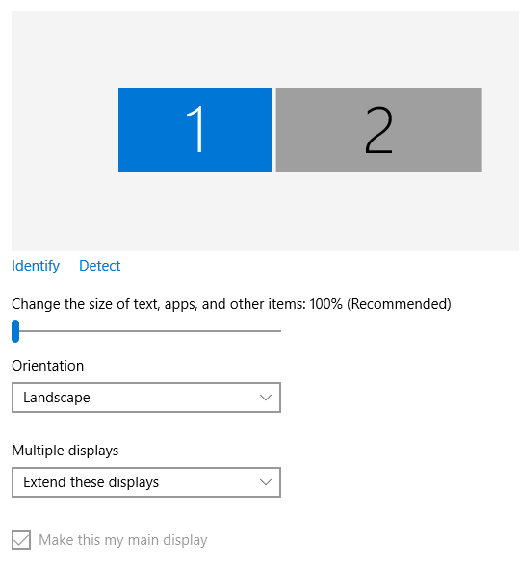The width and height of the screenshot is (519, 567).
Task: Click the Make this my main display label text
Action: (x=123, y=540)
